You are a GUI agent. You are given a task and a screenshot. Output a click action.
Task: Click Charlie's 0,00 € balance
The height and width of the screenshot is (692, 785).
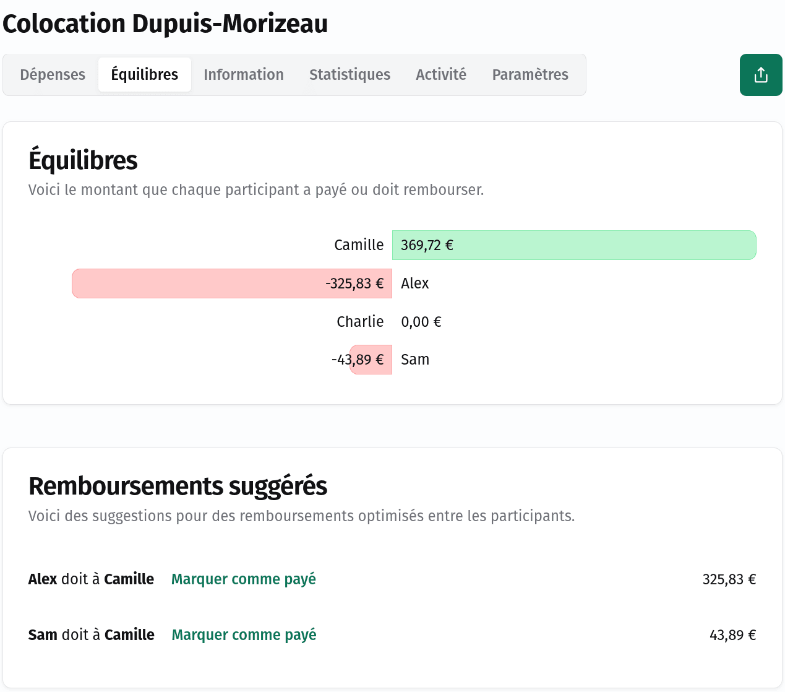click(x=421, y=322)
